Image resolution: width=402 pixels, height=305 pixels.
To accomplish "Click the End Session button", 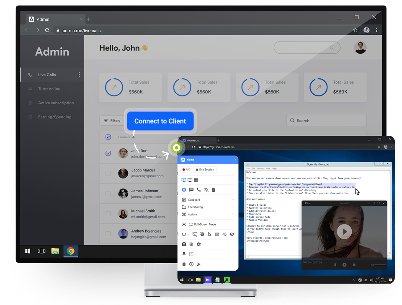I will click(x=205, y=170).
